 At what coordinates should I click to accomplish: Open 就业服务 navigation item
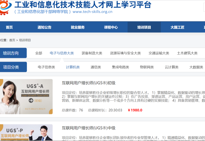pyautogui.click(x=78, y=27)
